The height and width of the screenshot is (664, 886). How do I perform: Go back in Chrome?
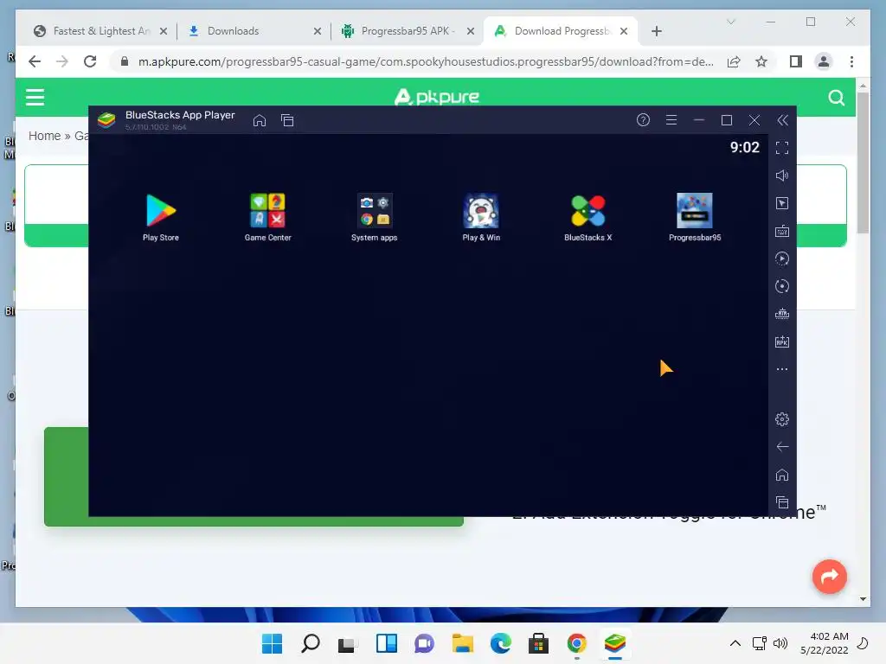tap(35, 61)
